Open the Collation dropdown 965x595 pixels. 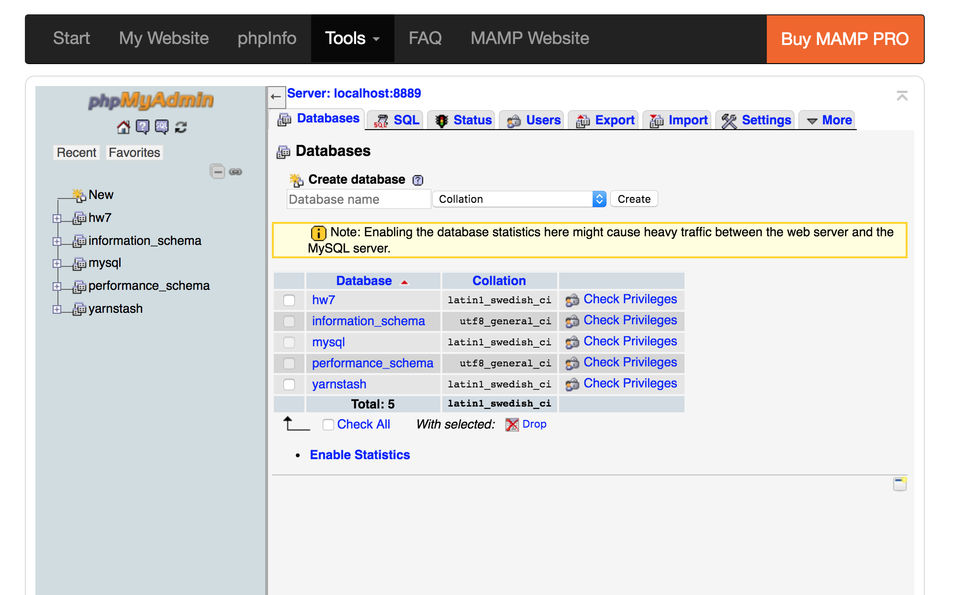click(518, 199)
